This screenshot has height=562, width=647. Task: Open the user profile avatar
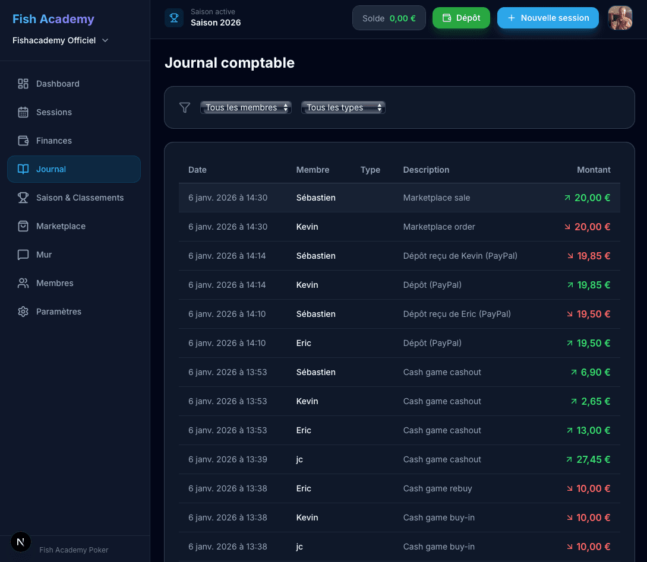[620, 18]
